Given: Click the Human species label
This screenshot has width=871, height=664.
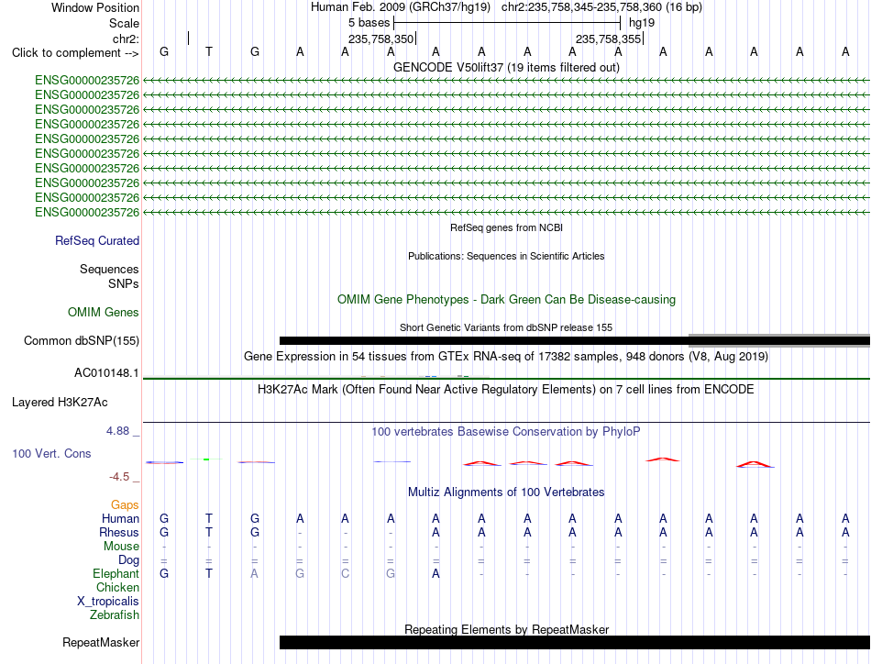Looking at the screenshot, I should coord(120,518).
